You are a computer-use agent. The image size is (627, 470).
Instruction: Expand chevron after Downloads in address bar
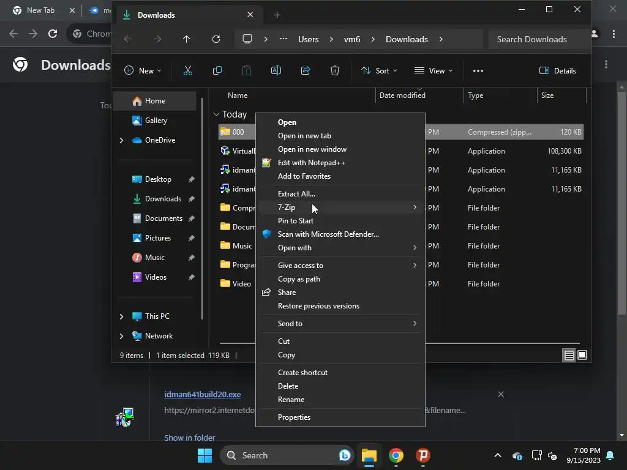(x=441, y=39)
